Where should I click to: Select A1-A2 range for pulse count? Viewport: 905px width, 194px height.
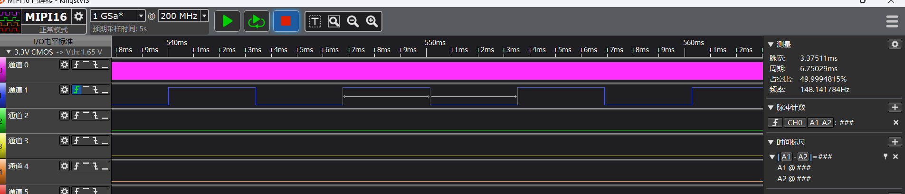click(820, 122)
